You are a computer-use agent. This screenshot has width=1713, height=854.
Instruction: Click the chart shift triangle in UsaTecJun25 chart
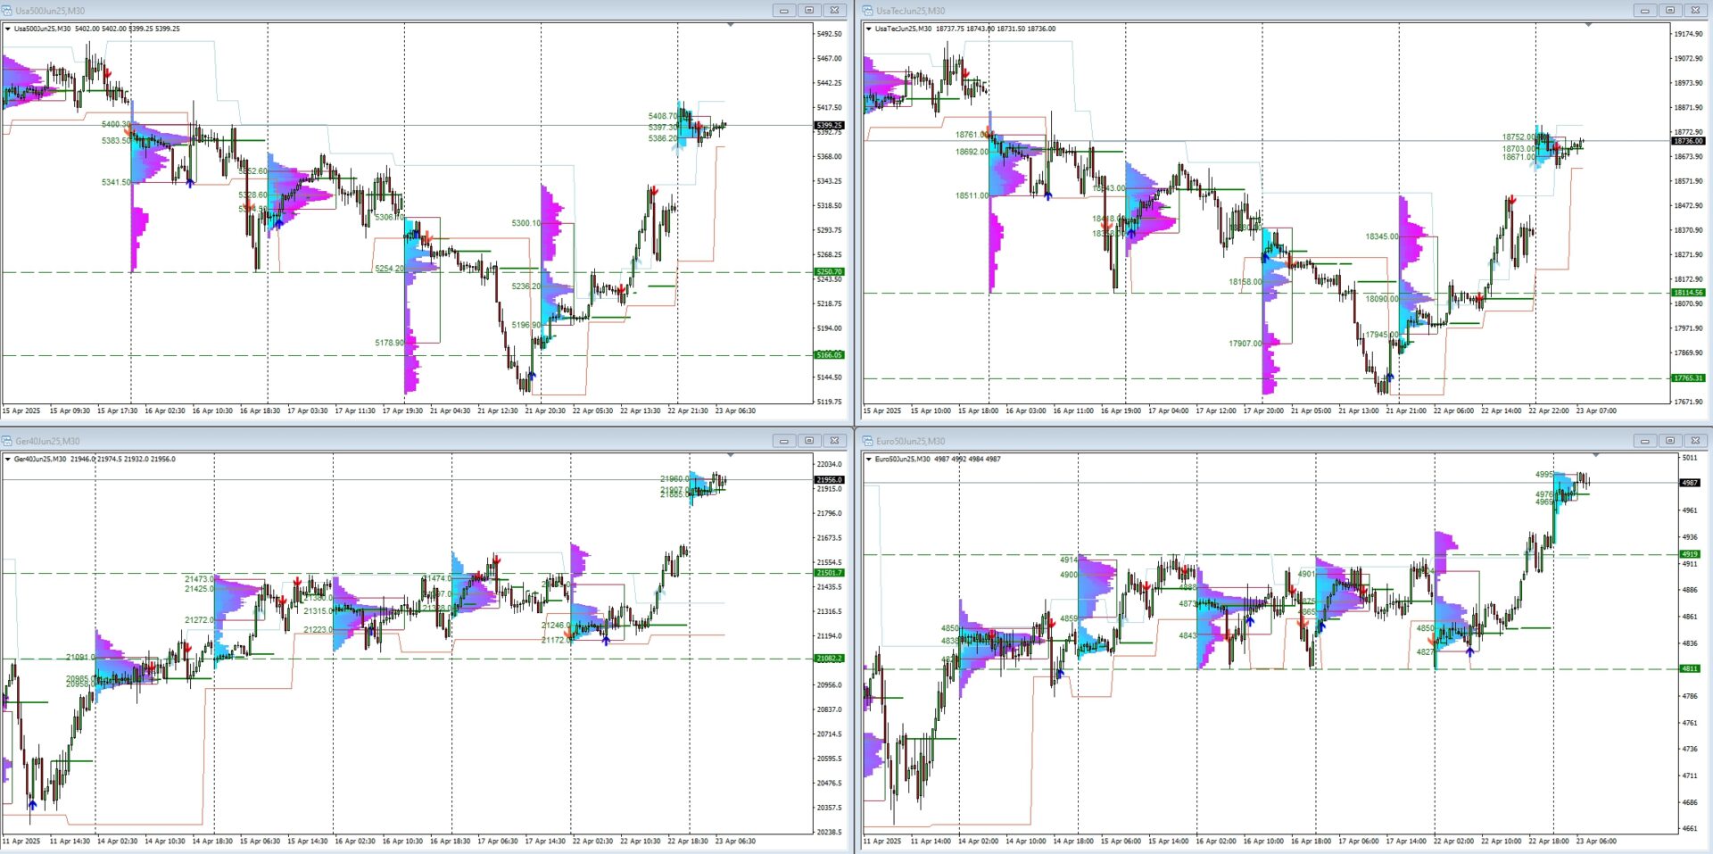tap(1588, 25)
